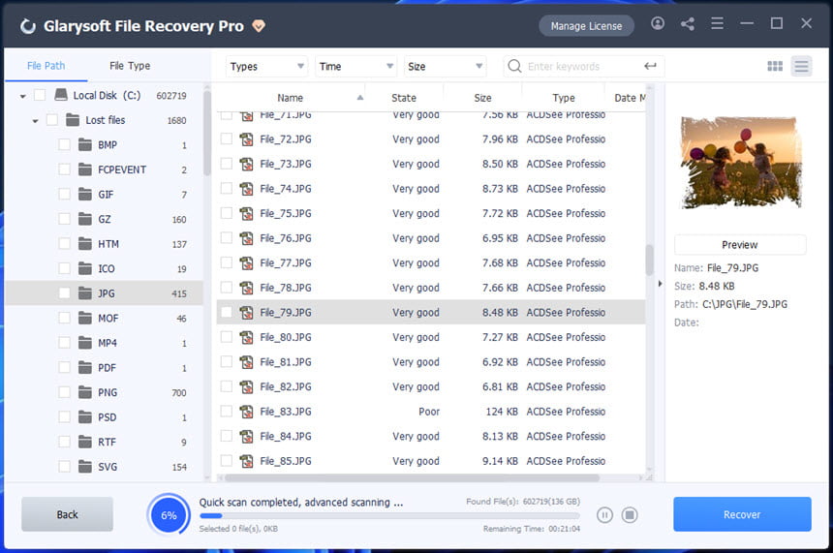
Task: Open the Types filter dropdown
Action: click(266, 67)
